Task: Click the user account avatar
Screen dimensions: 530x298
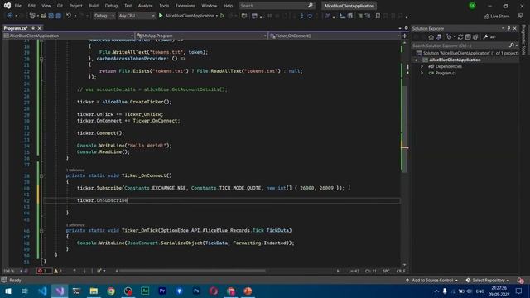Action: 472,6
